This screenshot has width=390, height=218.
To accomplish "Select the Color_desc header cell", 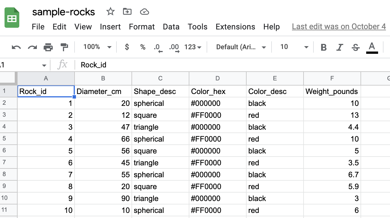I will tap(275, 91).
